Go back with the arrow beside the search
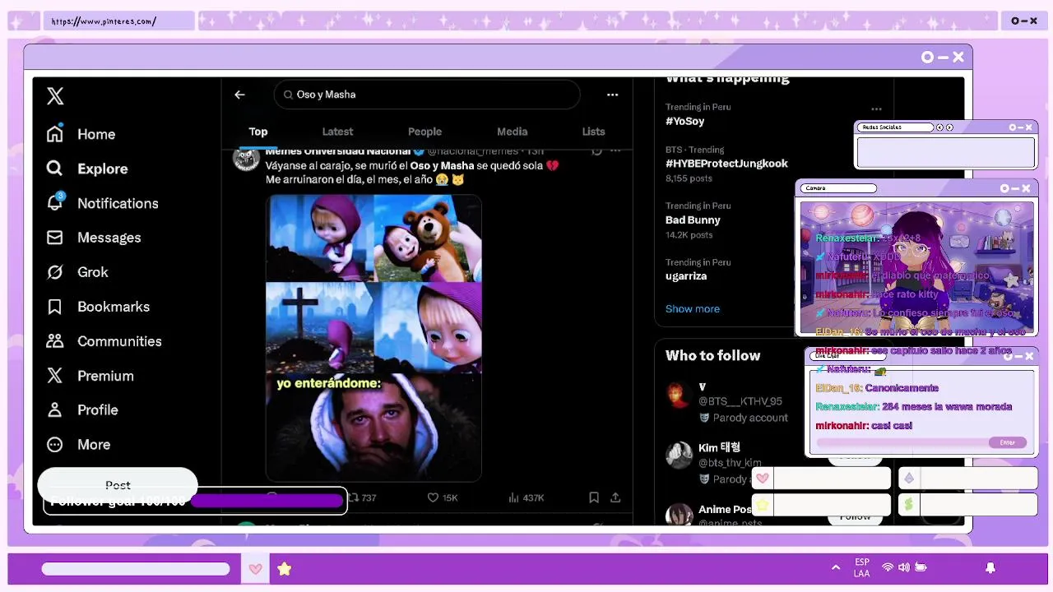 pyautogui.click(x=239, y=95)
